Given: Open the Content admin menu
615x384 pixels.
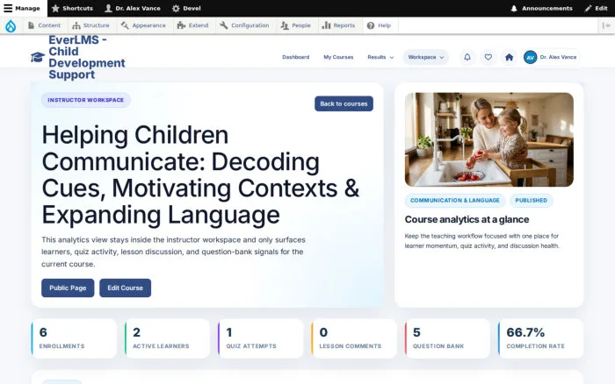Looking at the screenshot, I should tap(44, 25).
